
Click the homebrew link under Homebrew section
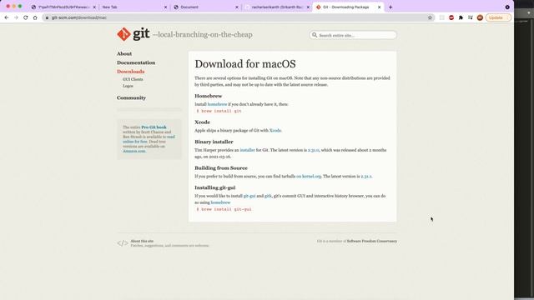tap(217, 104)
